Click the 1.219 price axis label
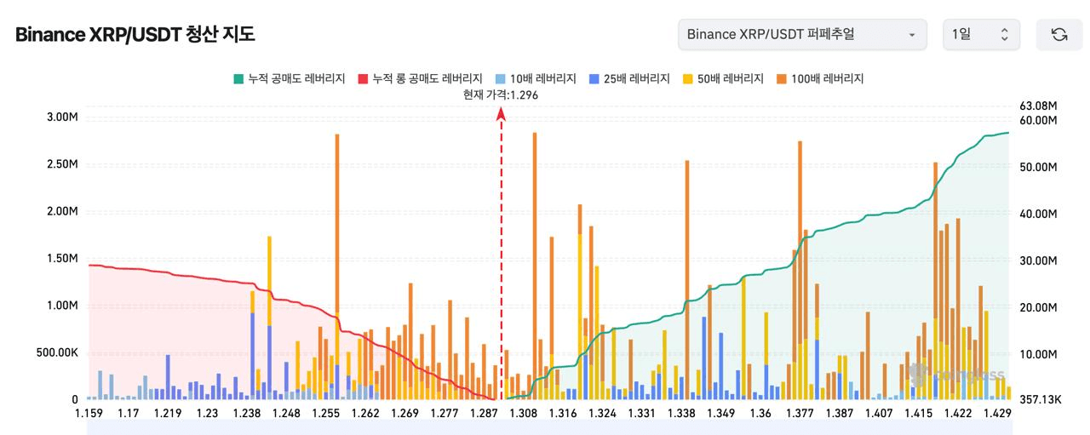This screenshot has height=435, width=1090. [168, 413]
